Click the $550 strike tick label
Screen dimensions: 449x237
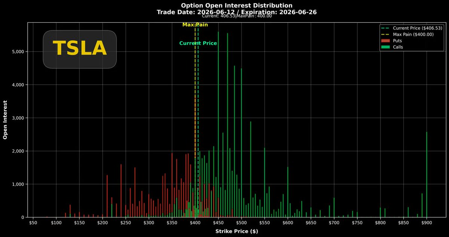coord(265,223)
